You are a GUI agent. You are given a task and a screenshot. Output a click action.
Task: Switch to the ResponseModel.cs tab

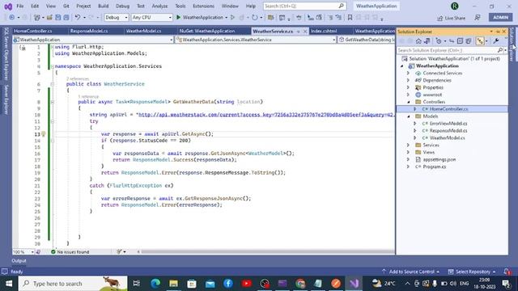pos(89,31)
